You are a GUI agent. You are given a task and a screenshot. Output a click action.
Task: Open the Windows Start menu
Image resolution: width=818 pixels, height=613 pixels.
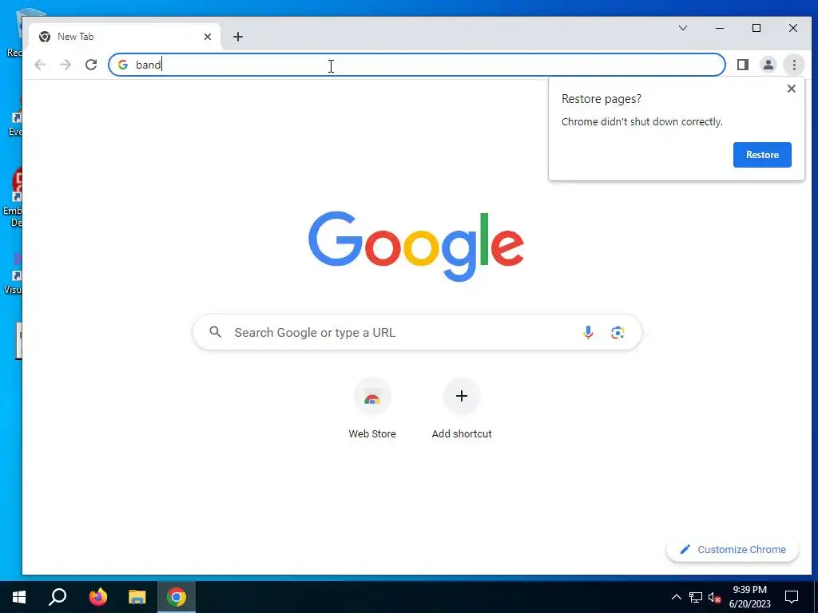pyautogui.click(x=19, y=597)
